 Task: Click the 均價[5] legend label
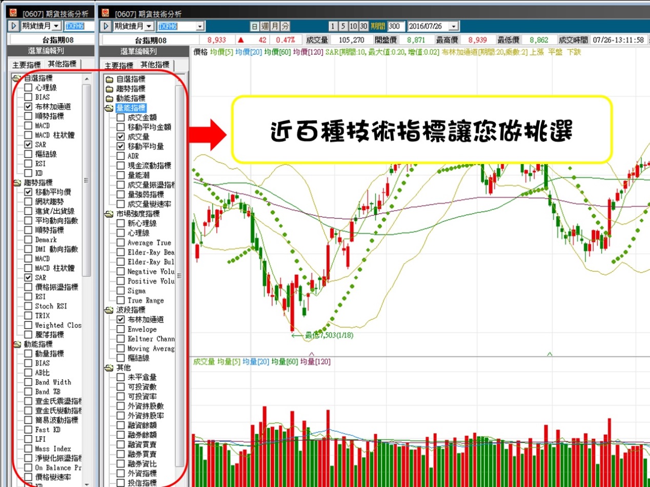[x=222, y=52]
